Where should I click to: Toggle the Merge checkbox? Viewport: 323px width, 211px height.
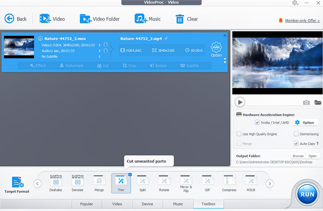click(239, 143)
